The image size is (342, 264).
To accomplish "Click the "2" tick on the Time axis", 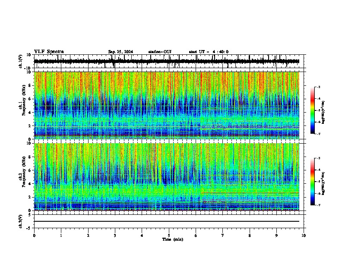I will tap(88, 236).
